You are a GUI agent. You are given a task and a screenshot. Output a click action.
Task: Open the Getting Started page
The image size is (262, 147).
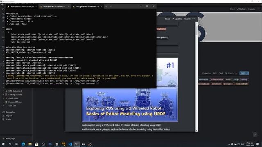tap(15, 95)
